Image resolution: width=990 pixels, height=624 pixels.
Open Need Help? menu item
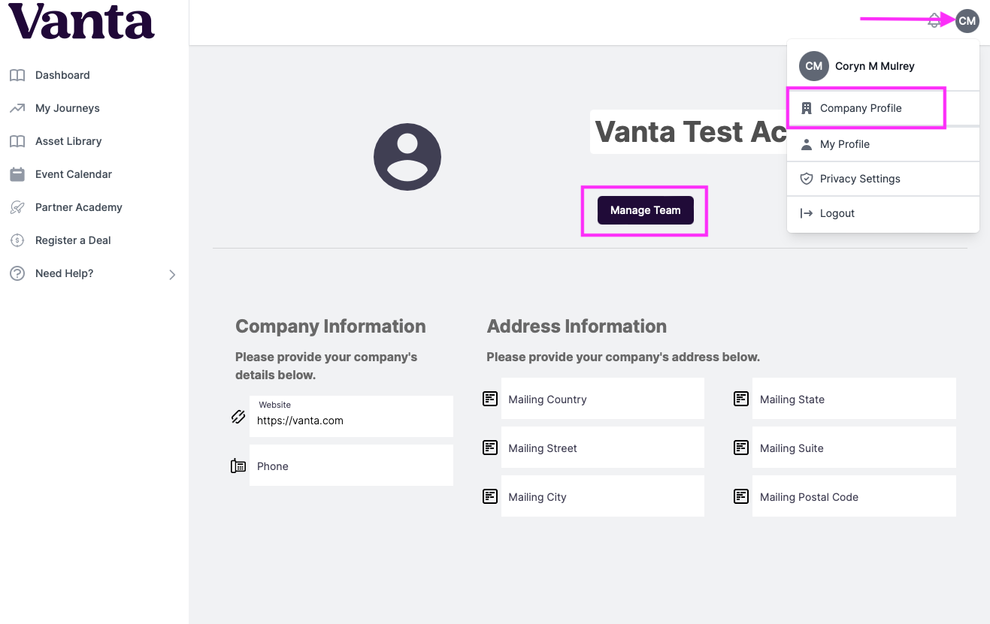[x=65, y=273]
